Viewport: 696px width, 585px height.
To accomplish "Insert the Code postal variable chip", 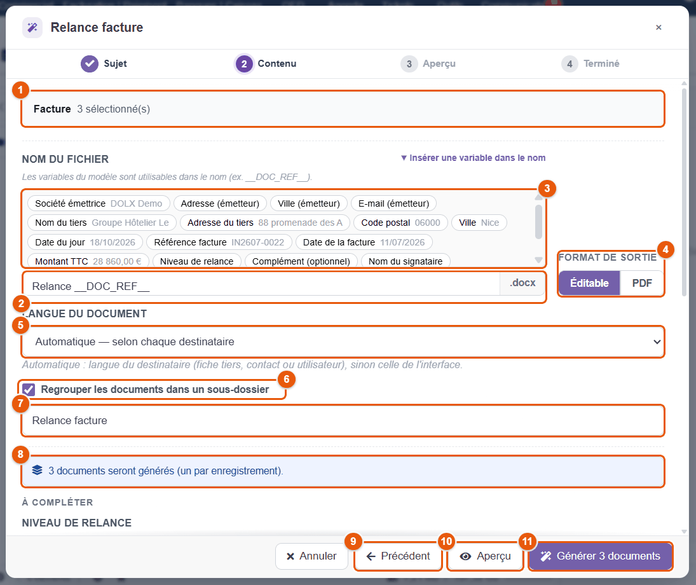I will [400, 223].
